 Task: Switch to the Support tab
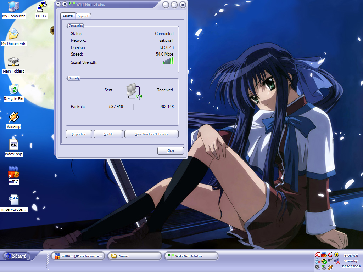[x=83, y=16]
